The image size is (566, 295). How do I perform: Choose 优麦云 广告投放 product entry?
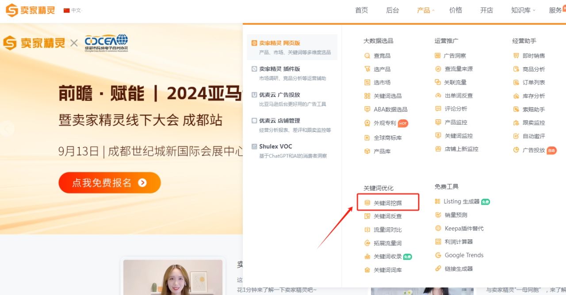[292, 99]
